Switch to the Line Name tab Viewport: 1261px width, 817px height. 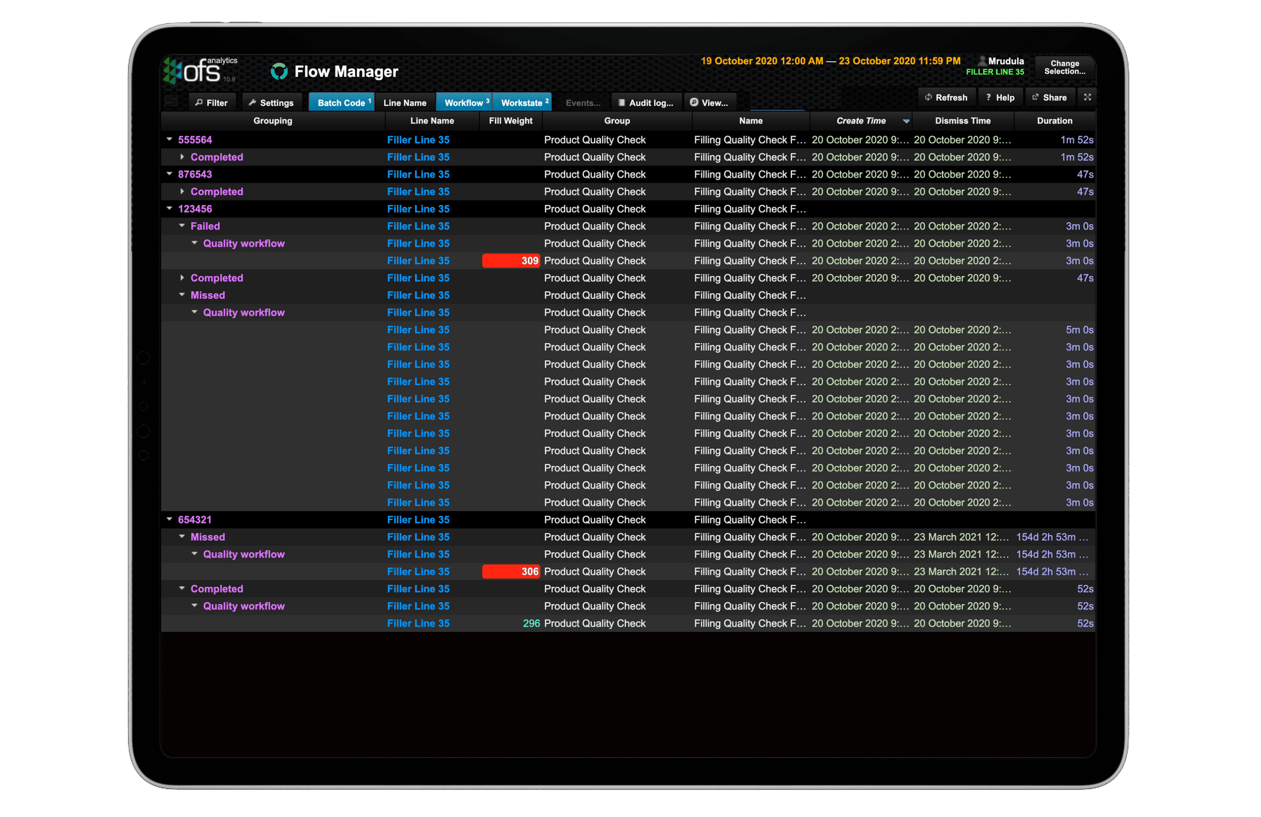[x=405, y=101]
